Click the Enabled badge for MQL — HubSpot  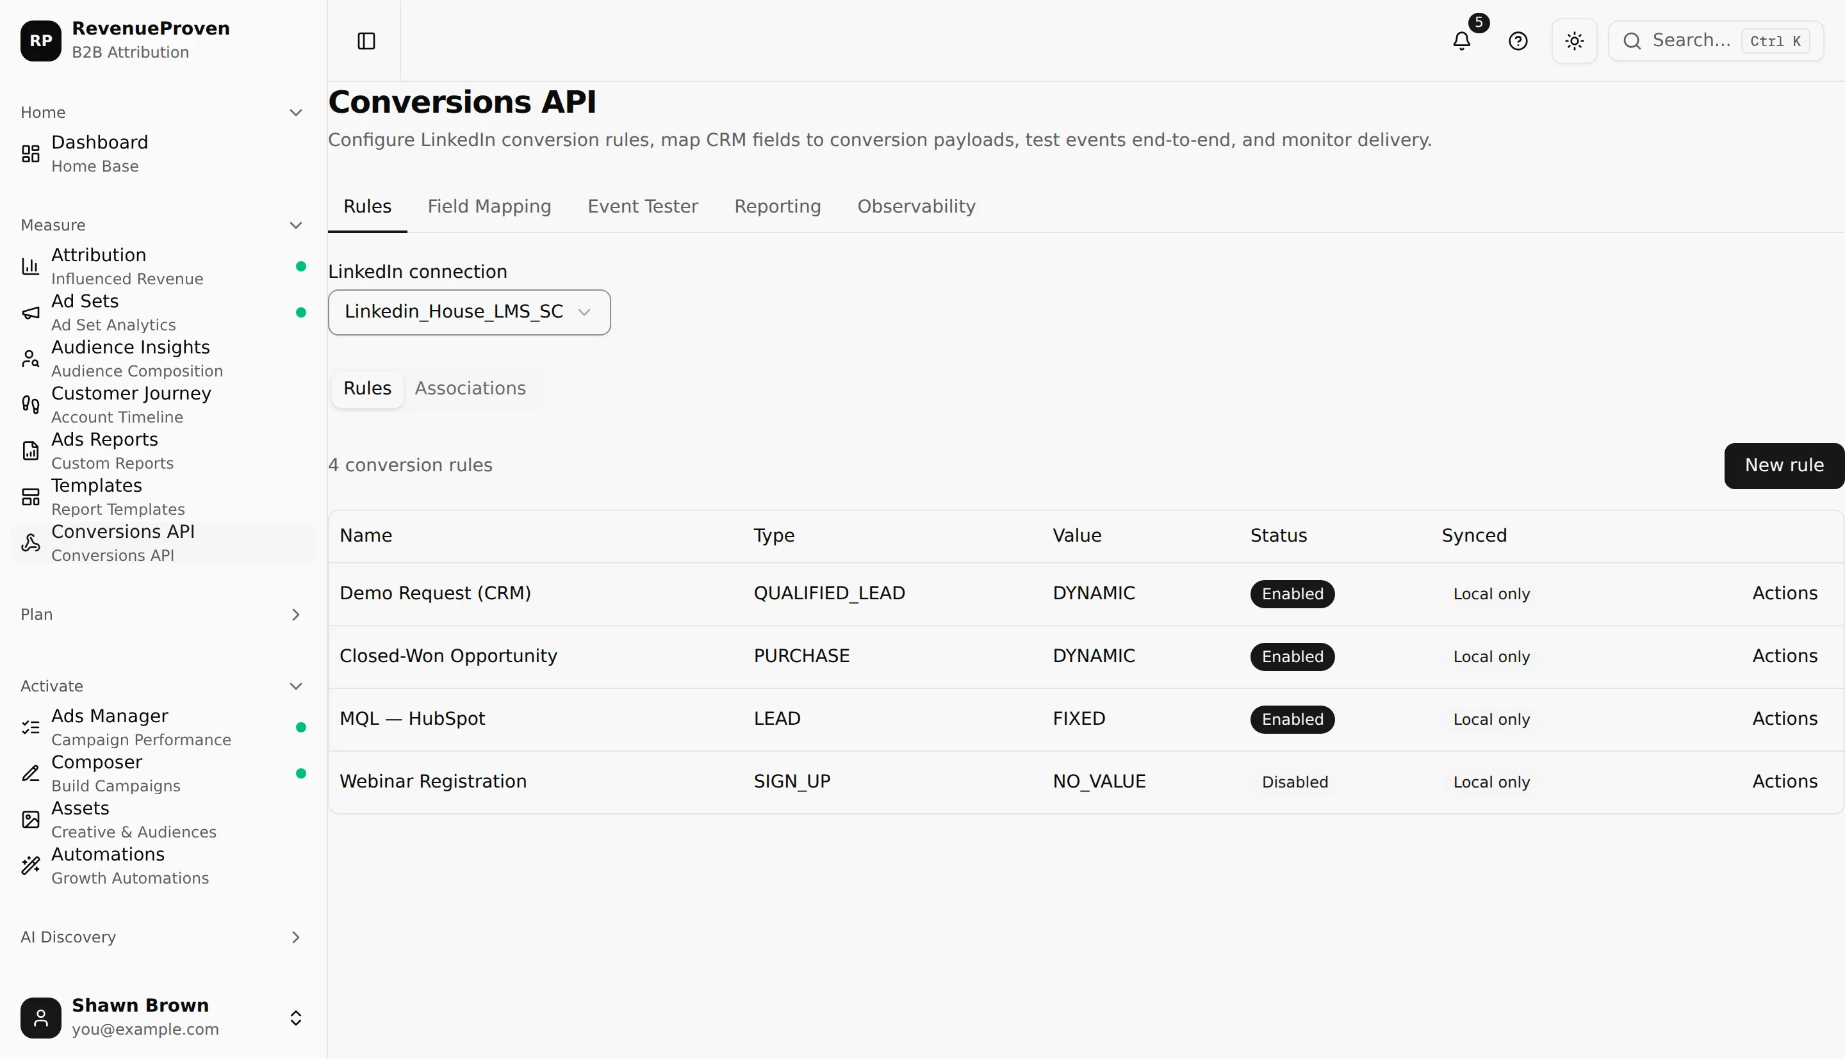1292,719
